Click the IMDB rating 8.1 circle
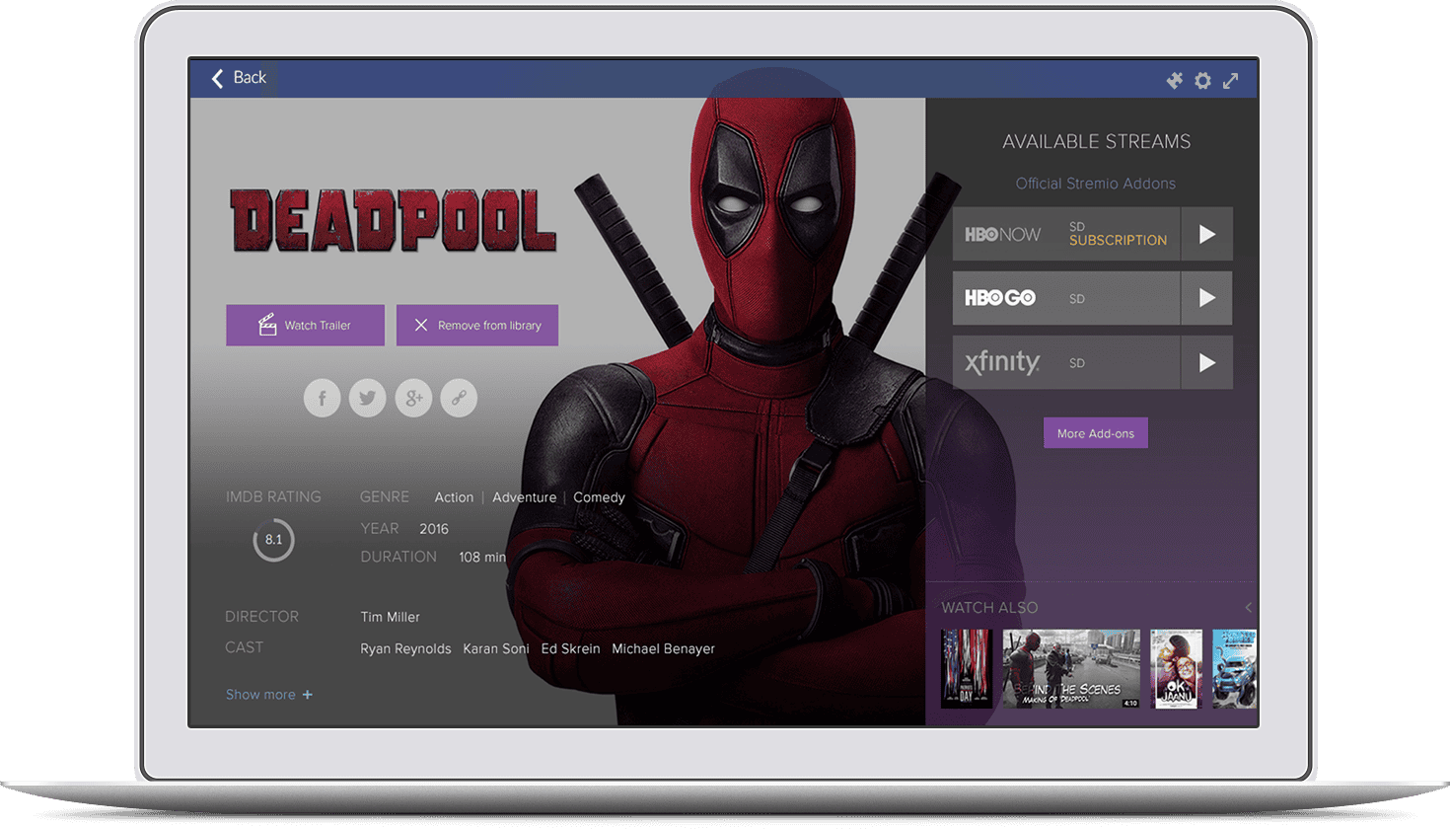Screen dimensions: 1450x829 point(273,540)
